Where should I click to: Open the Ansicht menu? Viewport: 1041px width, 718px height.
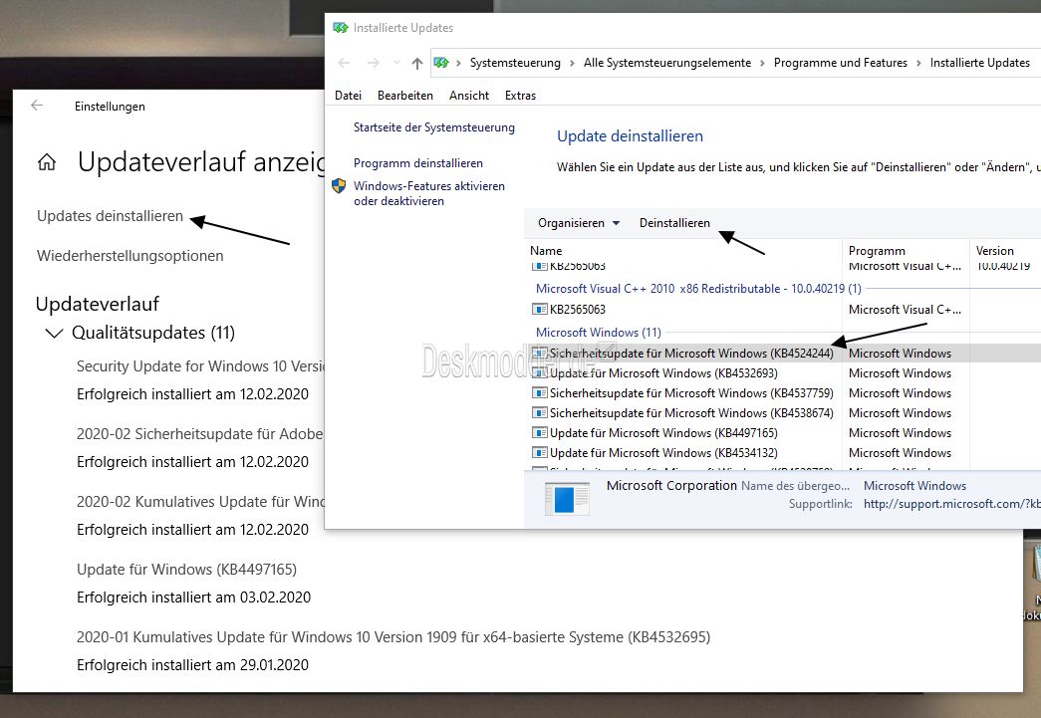[469, 96]
